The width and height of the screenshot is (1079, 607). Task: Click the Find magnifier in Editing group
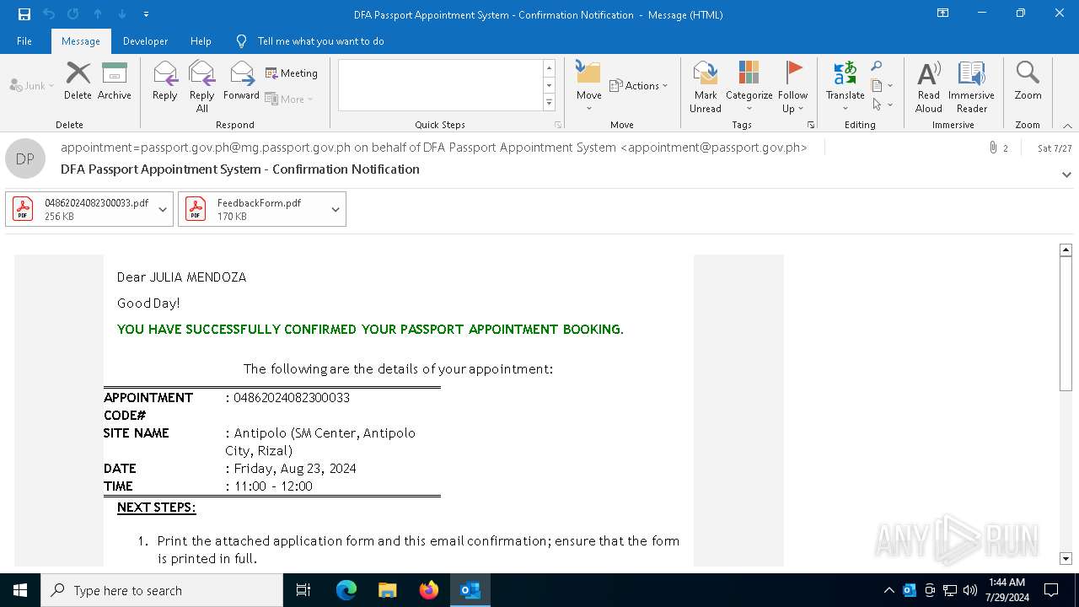click(877, 67)
